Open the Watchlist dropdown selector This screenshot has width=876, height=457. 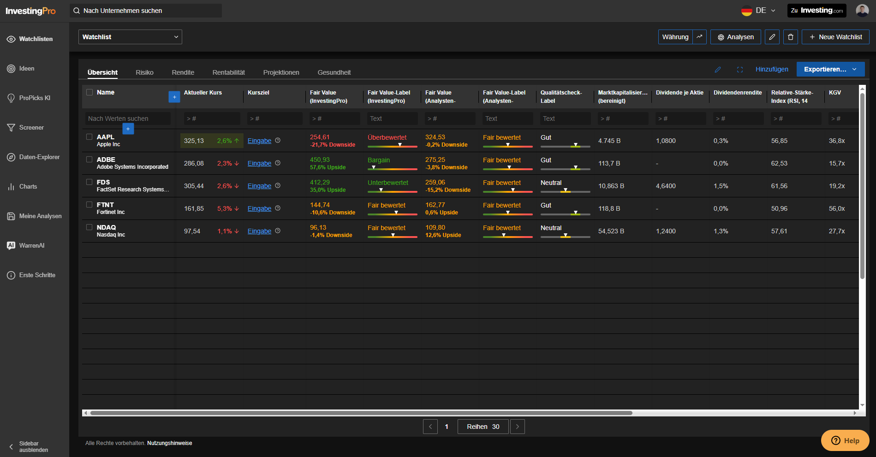(130, 37)
